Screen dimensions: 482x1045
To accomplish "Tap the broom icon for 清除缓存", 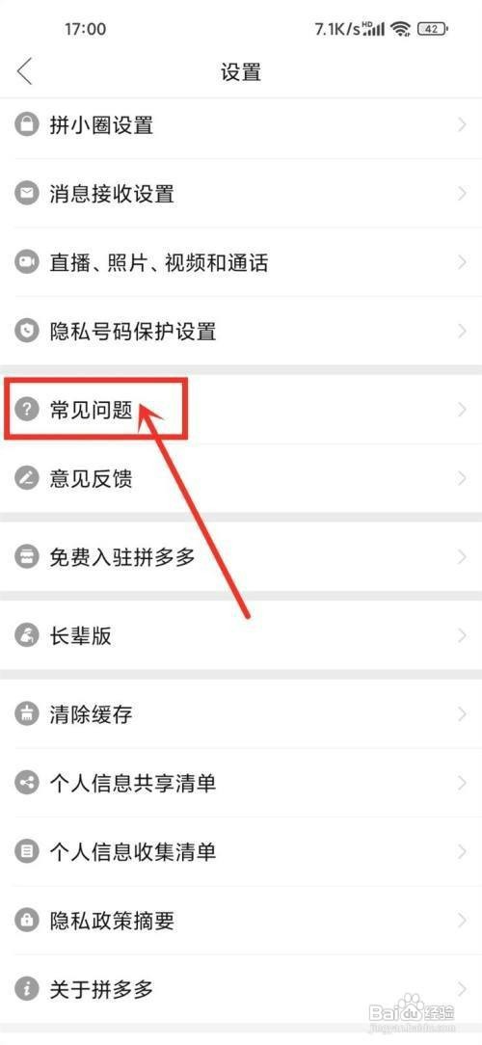I will (27, 713).
